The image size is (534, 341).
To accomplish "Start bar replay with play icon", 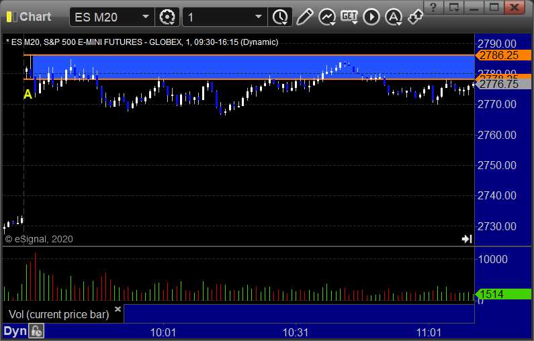I will (x=371, y=17).
